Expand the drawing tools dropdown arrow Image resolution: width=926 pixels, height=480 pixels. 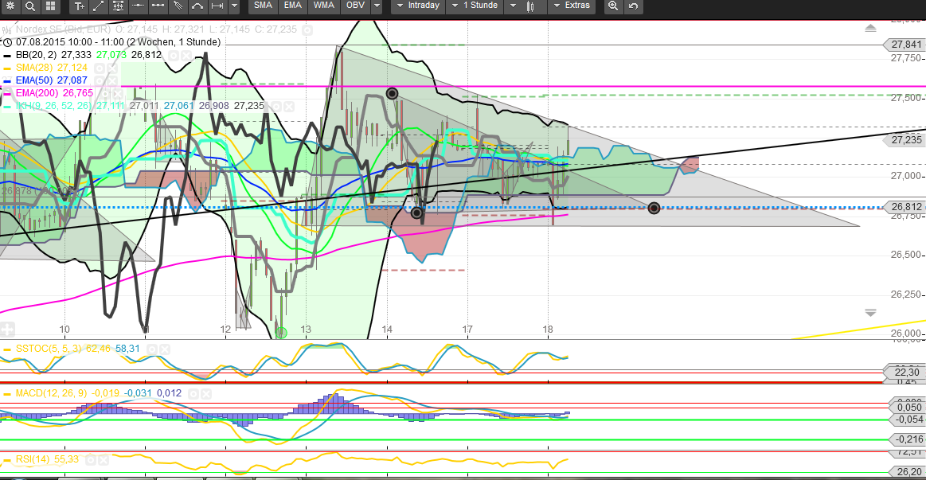(234, 6)
